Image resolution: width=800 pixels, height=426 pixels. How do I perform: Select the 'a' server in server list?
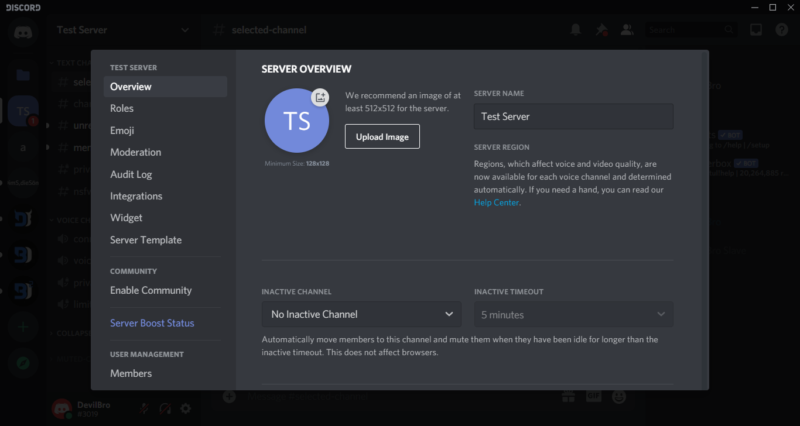coord(23,147)
